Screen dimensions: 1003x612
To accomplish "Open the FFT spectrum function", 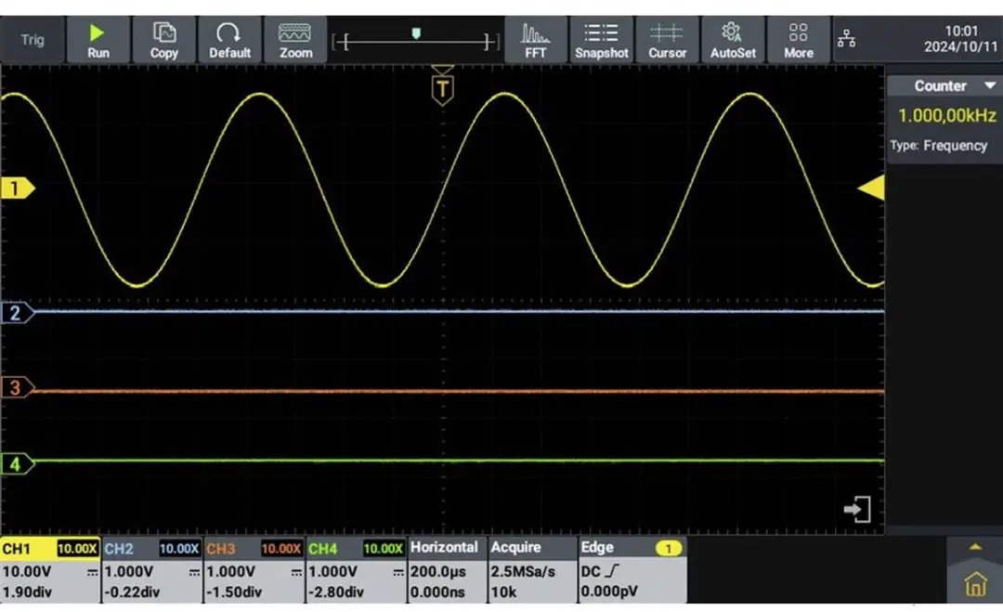I will [x=536, y=40].
